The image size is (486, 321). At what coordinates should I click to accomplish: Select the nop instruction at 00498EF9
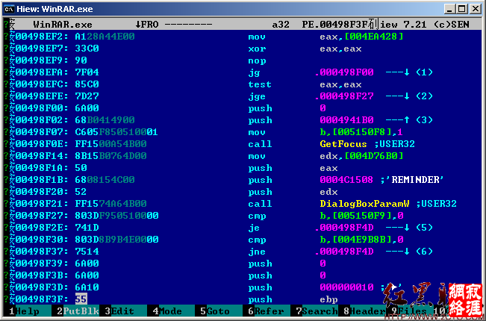click(x=257, y=60)
